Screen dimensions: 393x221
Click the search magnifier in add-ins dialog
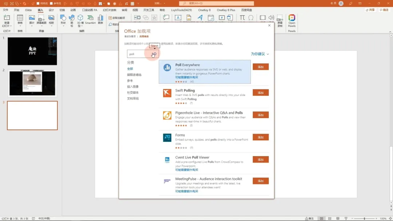click(154, 54)
